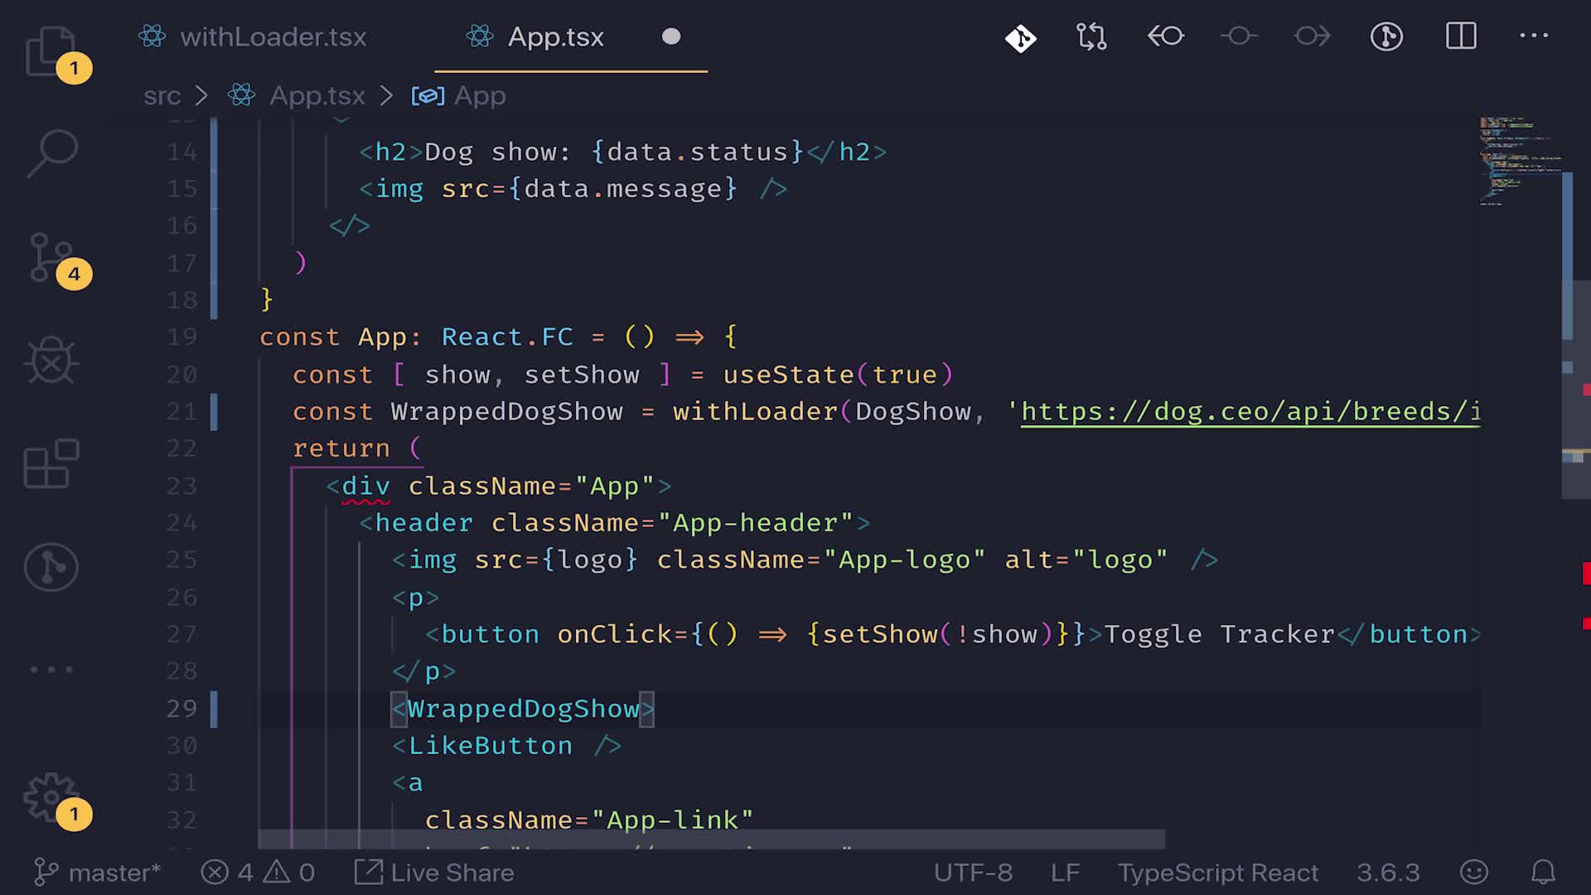Open the Search view in the activity bar
This screenshot has height=895, width=1591.
click(51, 153)
